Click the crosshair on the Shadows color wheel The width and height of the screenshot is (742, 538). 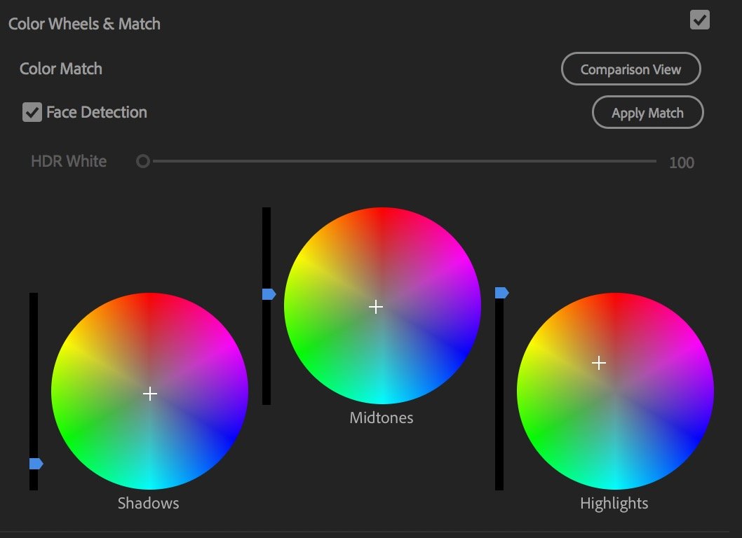[149, 394]
